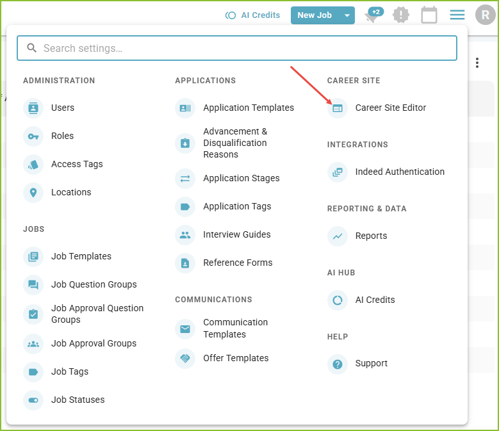
Task: Open Job Question Groups
Action: coord(94,284)
